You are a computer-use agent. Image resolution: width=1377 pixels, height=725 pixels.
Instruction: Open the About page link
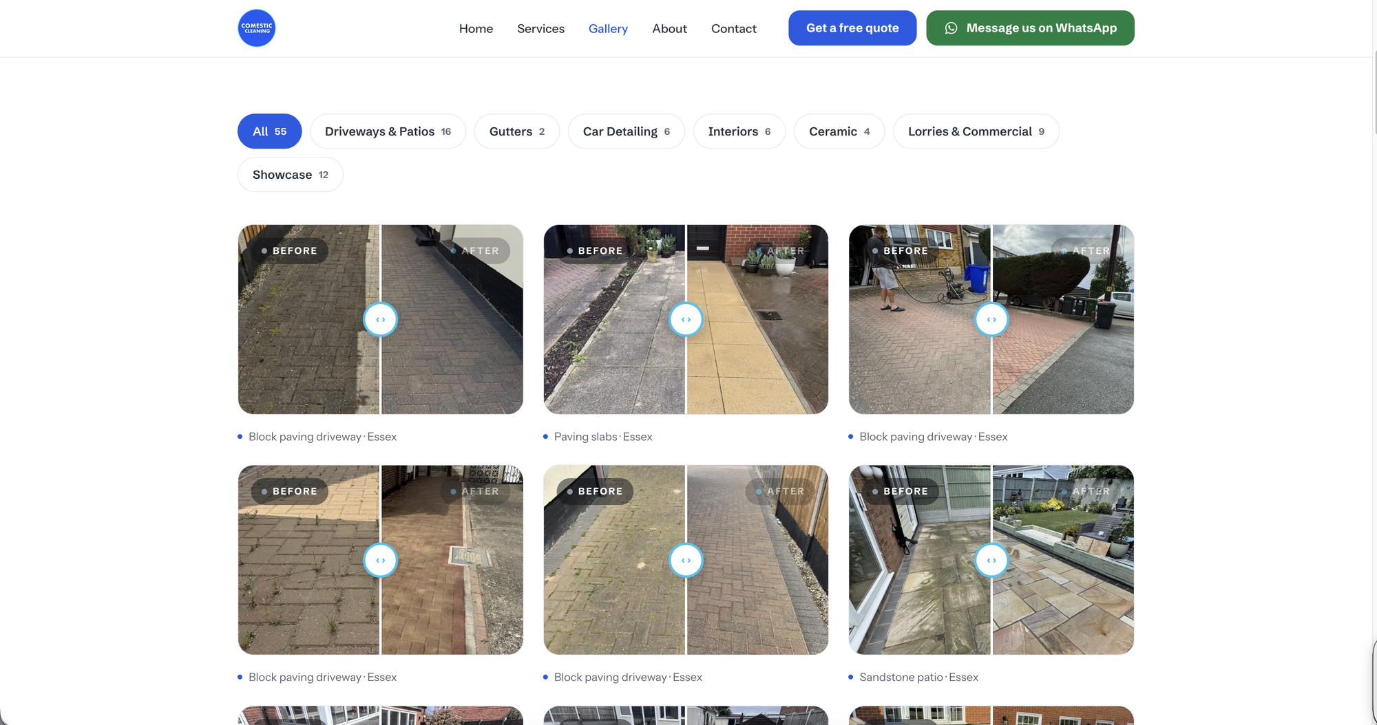point(669,28)
